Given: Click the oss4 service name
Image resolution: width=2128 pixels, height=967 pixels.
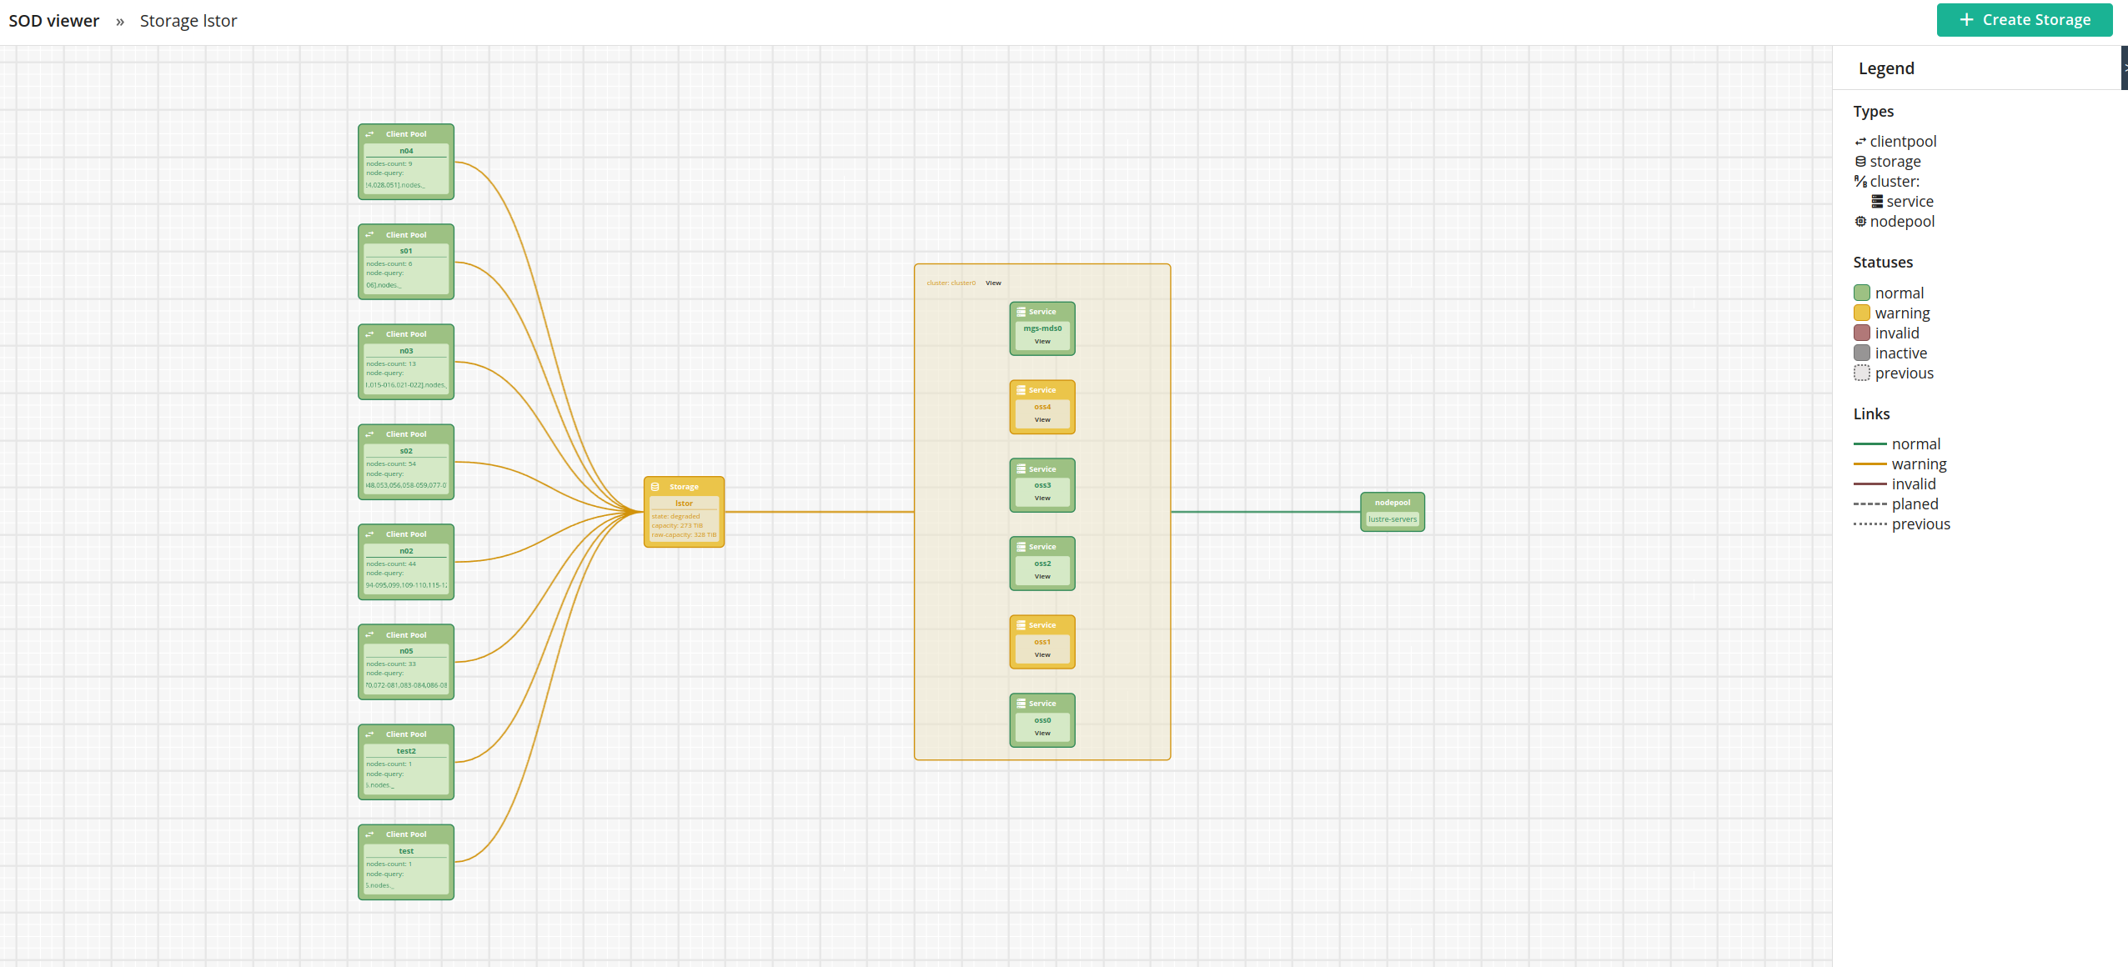Looking at the screenshot, I should pyautogui.click(x=1042, y=408).
